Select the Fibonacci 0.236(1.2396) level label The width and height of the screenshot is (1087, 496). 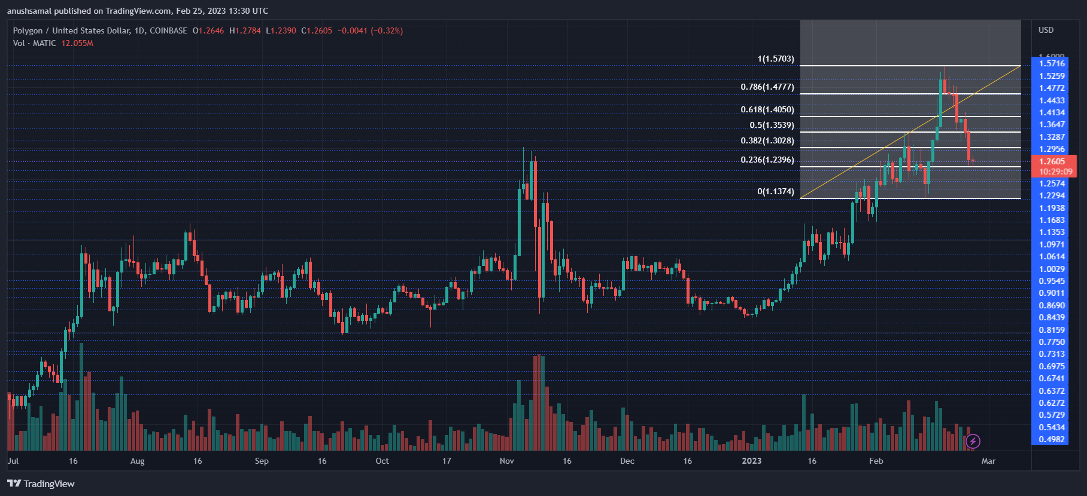[x=767, y=160]
